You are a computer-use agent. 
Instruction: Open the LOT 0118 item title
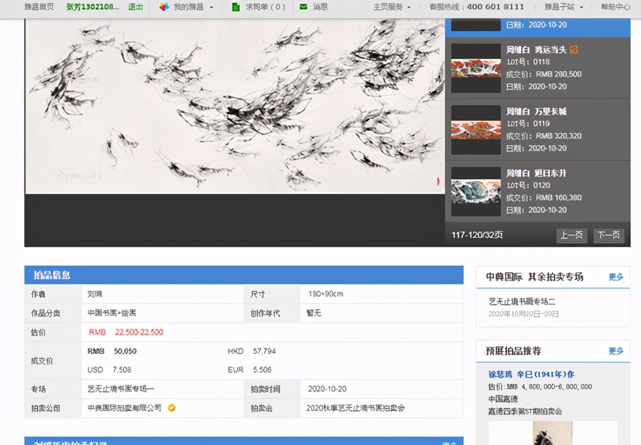point(536,50)
